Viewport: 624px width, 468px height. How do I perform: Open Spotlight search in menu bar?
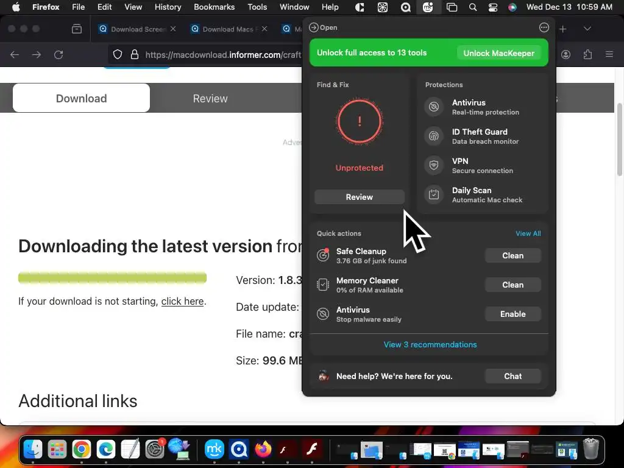coord(473,7)
